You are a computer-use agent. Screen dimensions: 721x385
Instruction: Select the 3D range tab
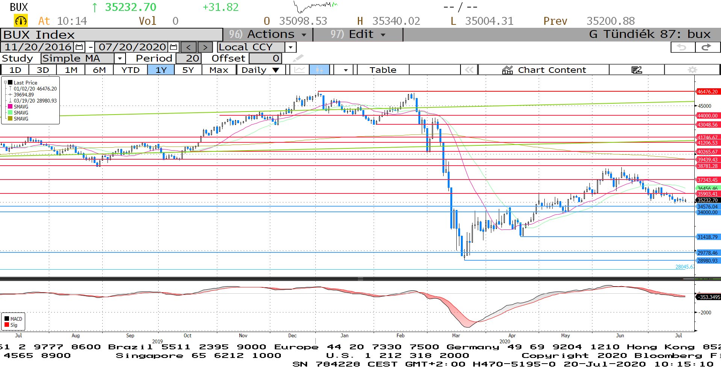(x=43, y=70)
